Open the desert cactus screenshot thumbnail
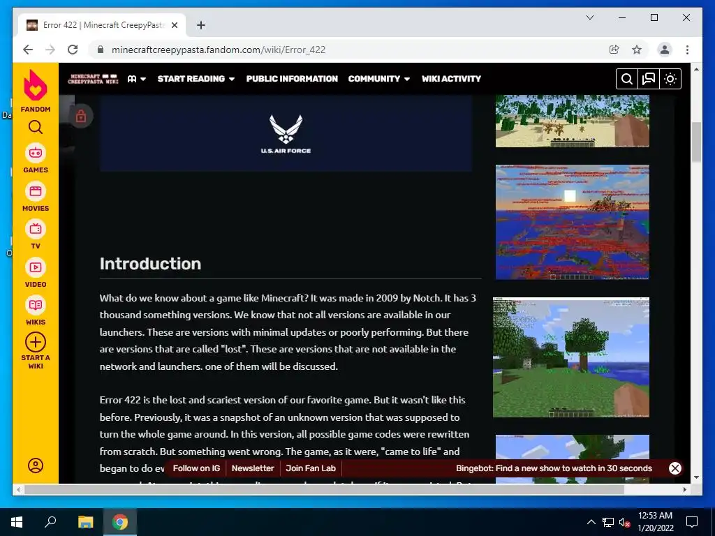 point(573,121)
